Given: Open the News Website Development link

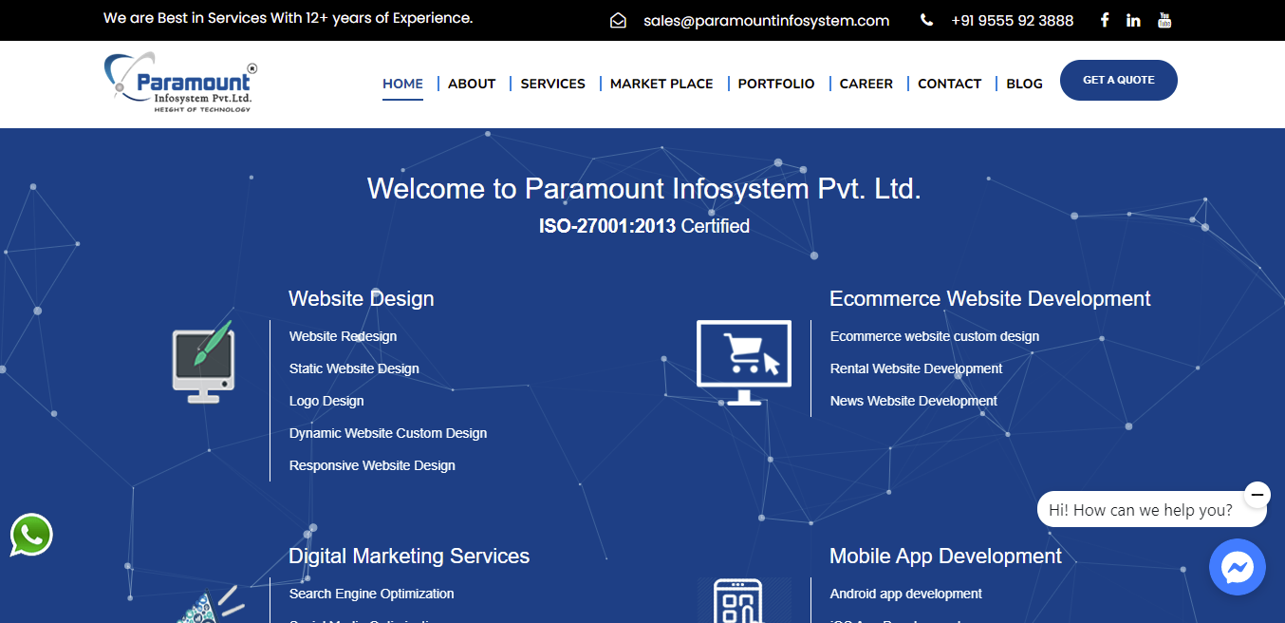Looking at the screenshot, I should (914, 401).
